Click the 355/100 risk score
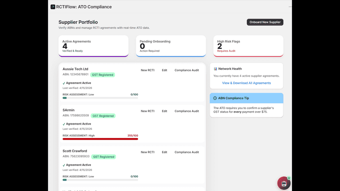Viewport: 340px width, 191px height. point(133,136)
